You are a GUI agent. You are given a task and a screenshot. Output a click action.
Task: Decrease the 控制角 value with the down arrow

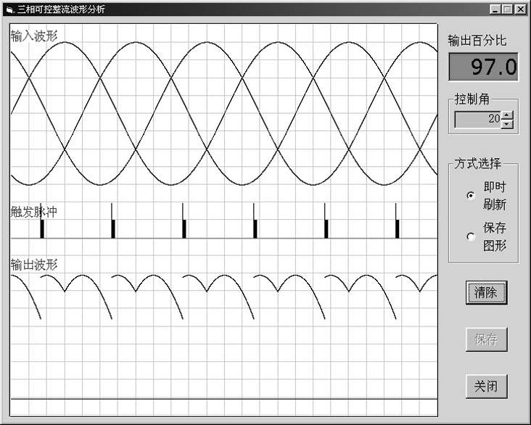[507, 123]
